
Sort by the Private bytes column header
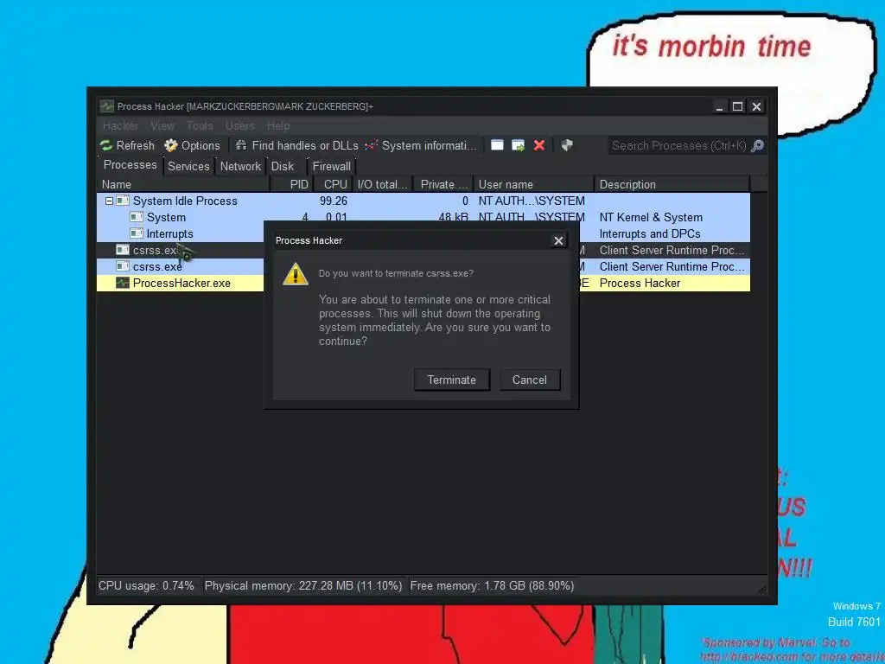pos(443,185)
